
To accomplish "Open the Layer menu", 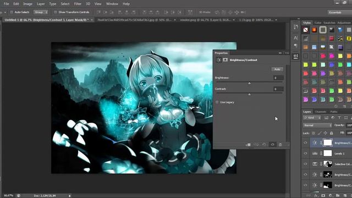I will coord(41,4).
